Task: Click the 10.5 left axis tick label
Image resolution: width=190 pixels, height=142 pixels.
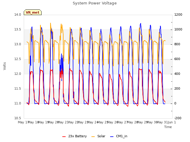Action: point(18,118)
